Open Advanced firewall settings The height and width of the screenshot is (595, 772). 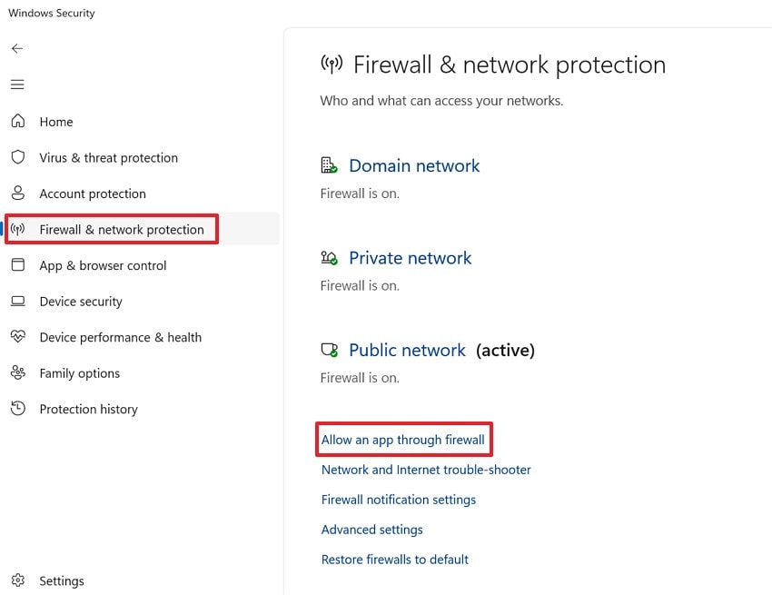click(x=371, y=530)
